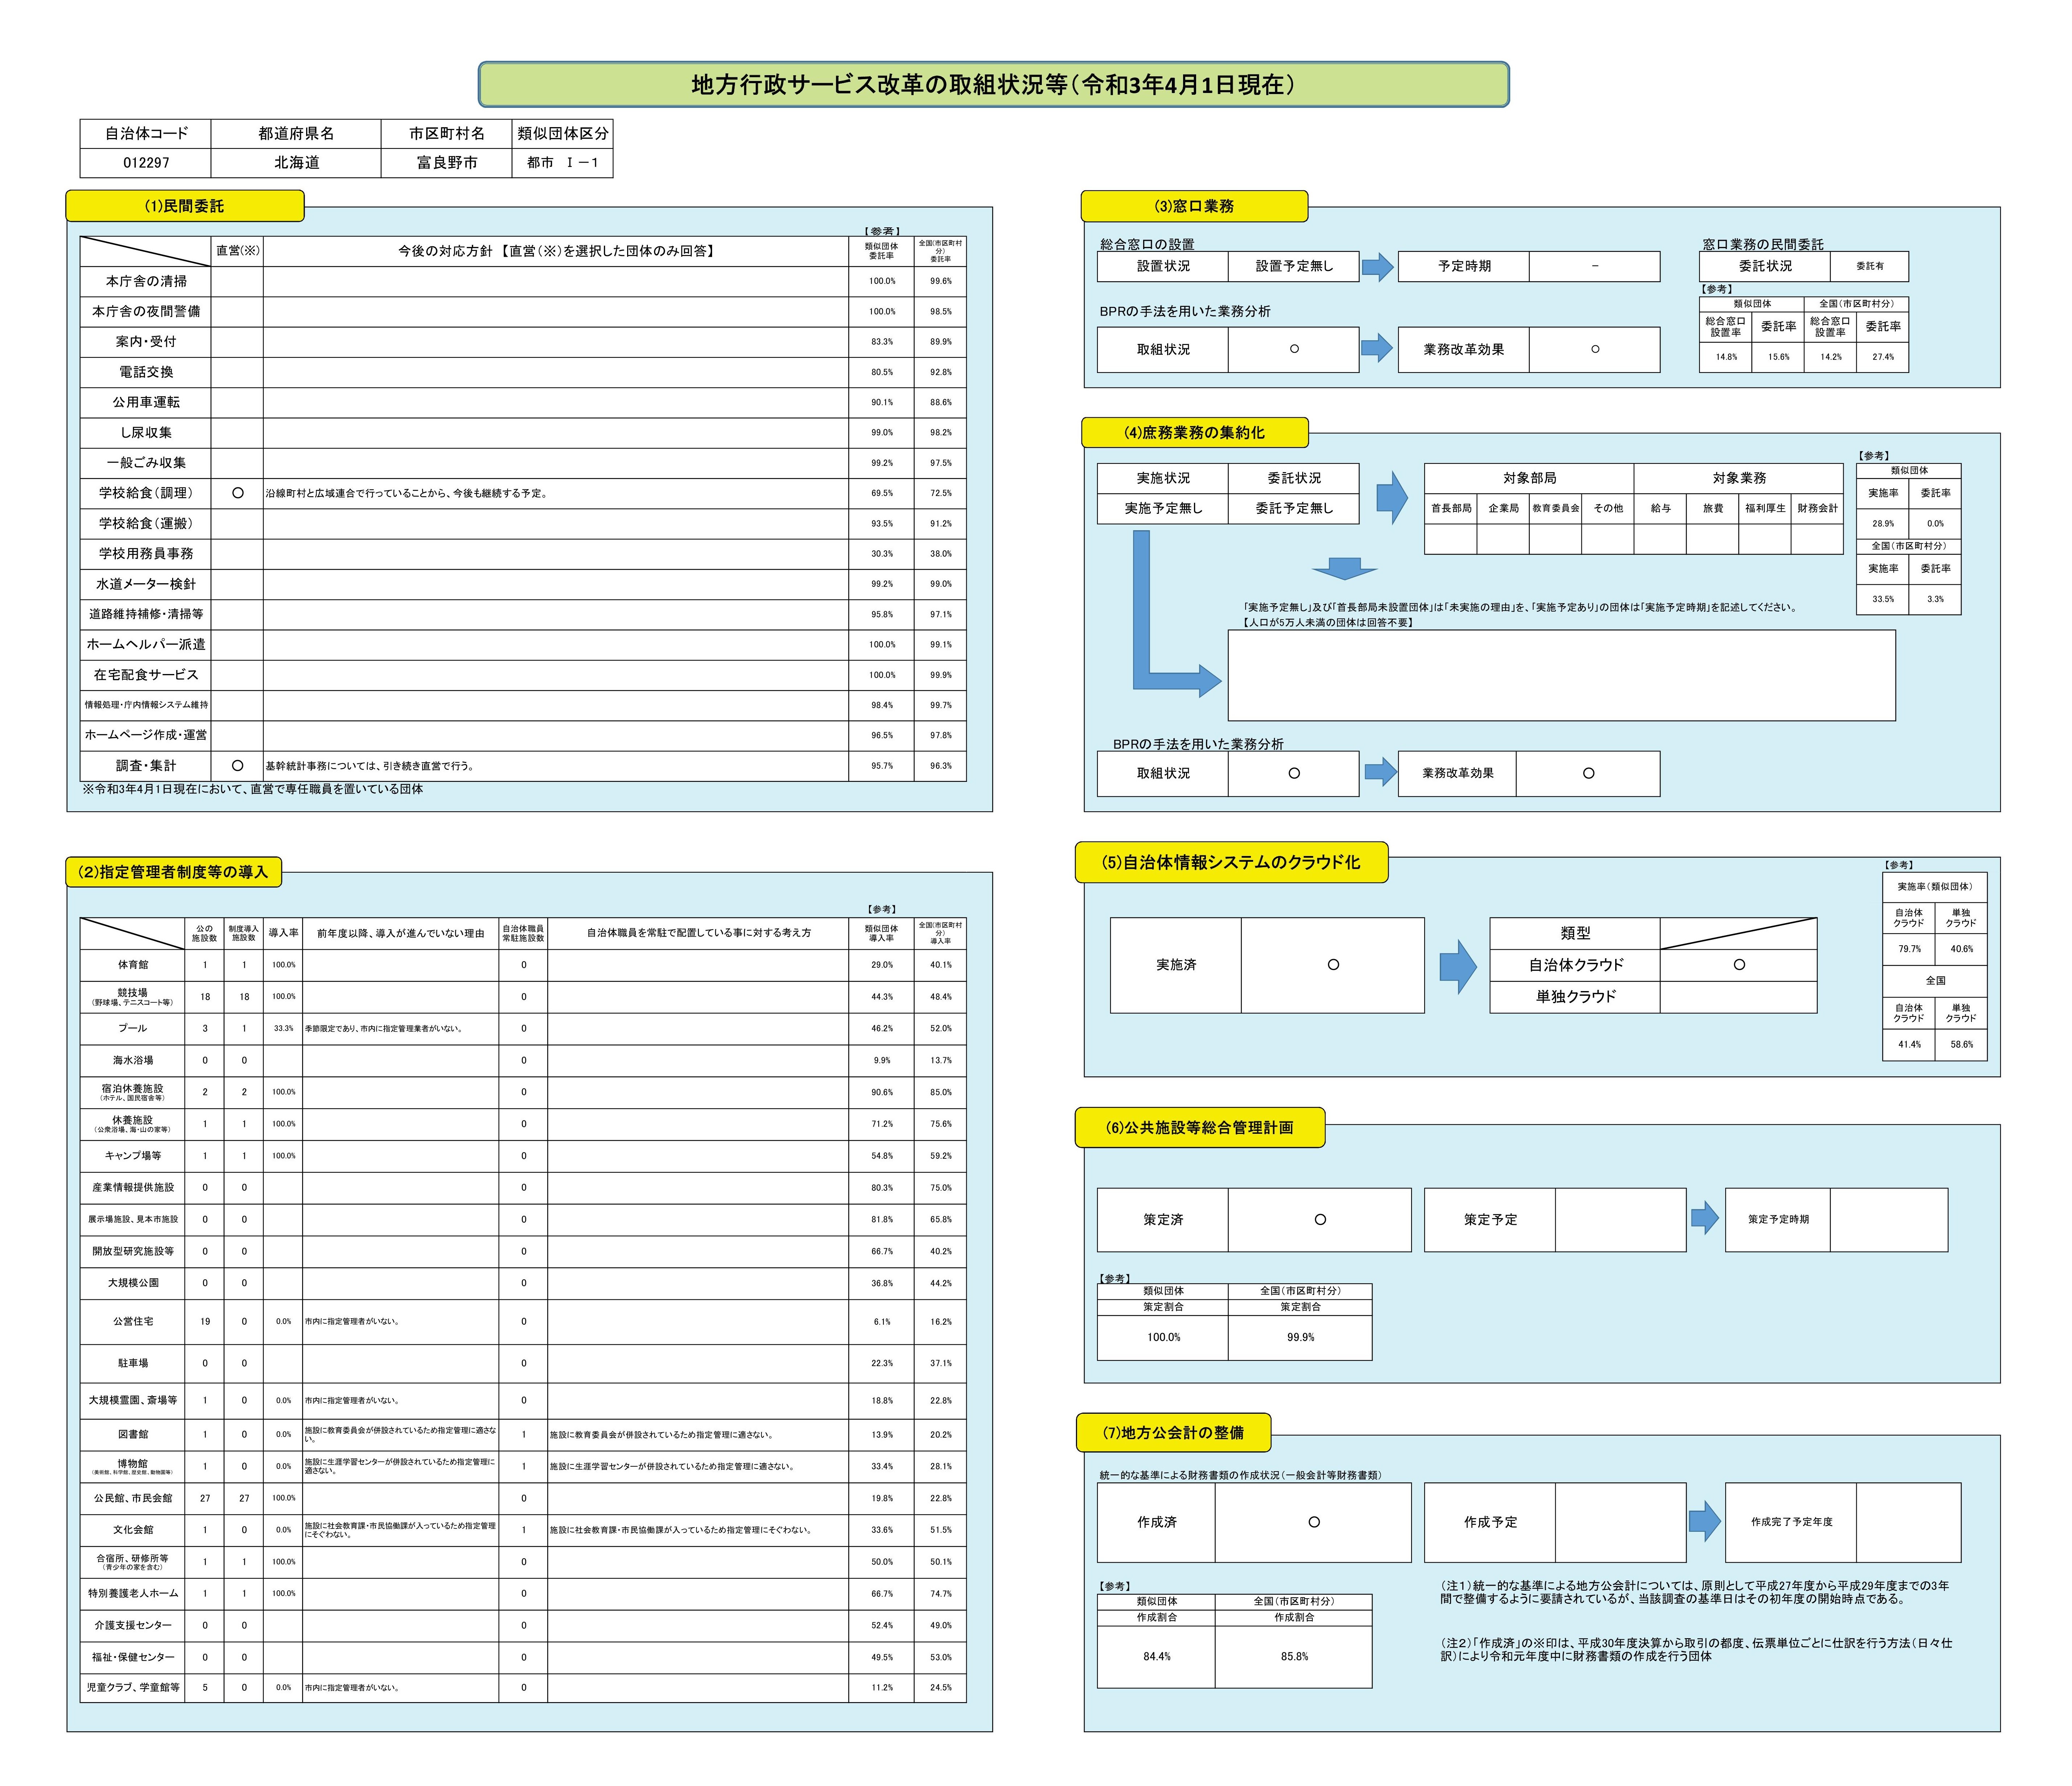Select the 体育館 row label
Screen dimensions: 2072x1786
tap(133, 965)
